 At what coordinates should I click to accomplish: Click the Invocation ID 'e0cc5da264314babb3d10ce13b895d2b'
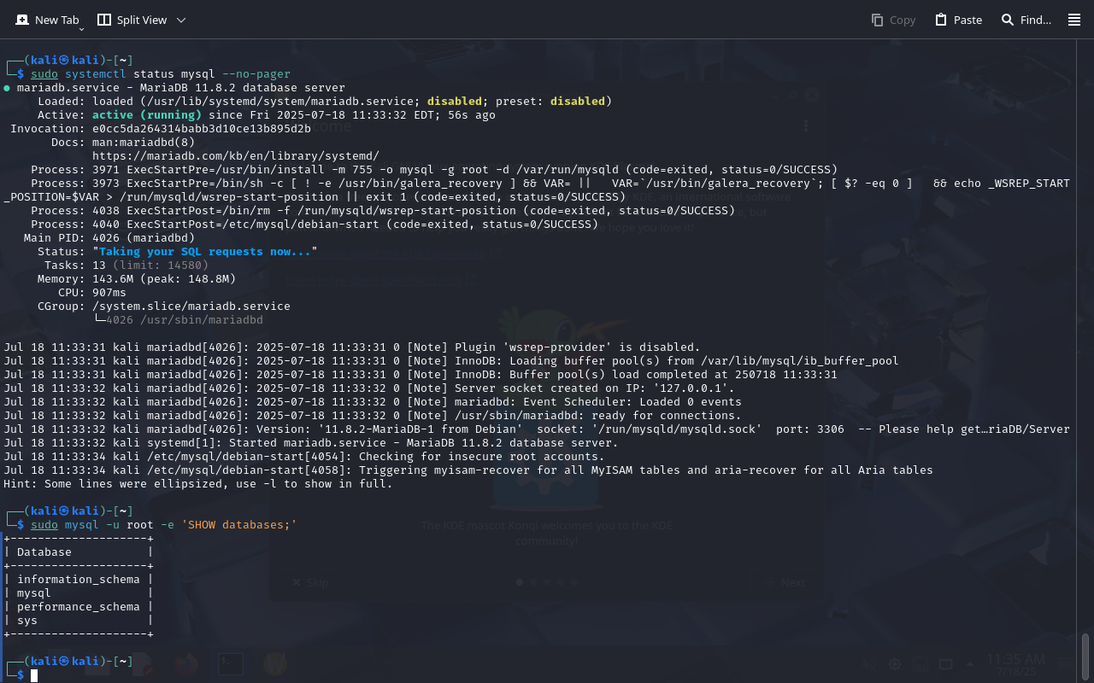(x=202, y=129)
